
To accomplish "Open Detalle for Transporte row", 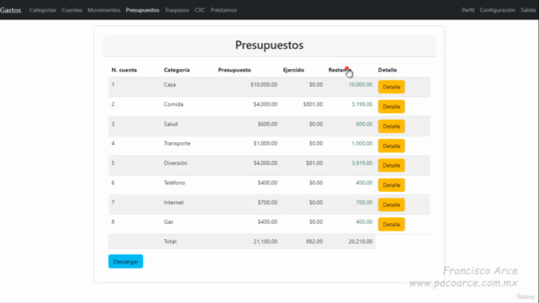I will coord(391,146).
